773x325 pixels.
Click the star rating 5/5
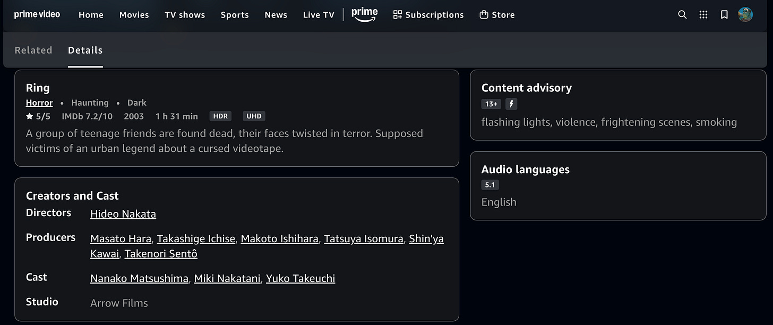pyautogui.click(x=38, y=116)
